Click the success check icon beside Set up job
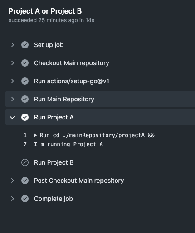 tap(25, 45)
